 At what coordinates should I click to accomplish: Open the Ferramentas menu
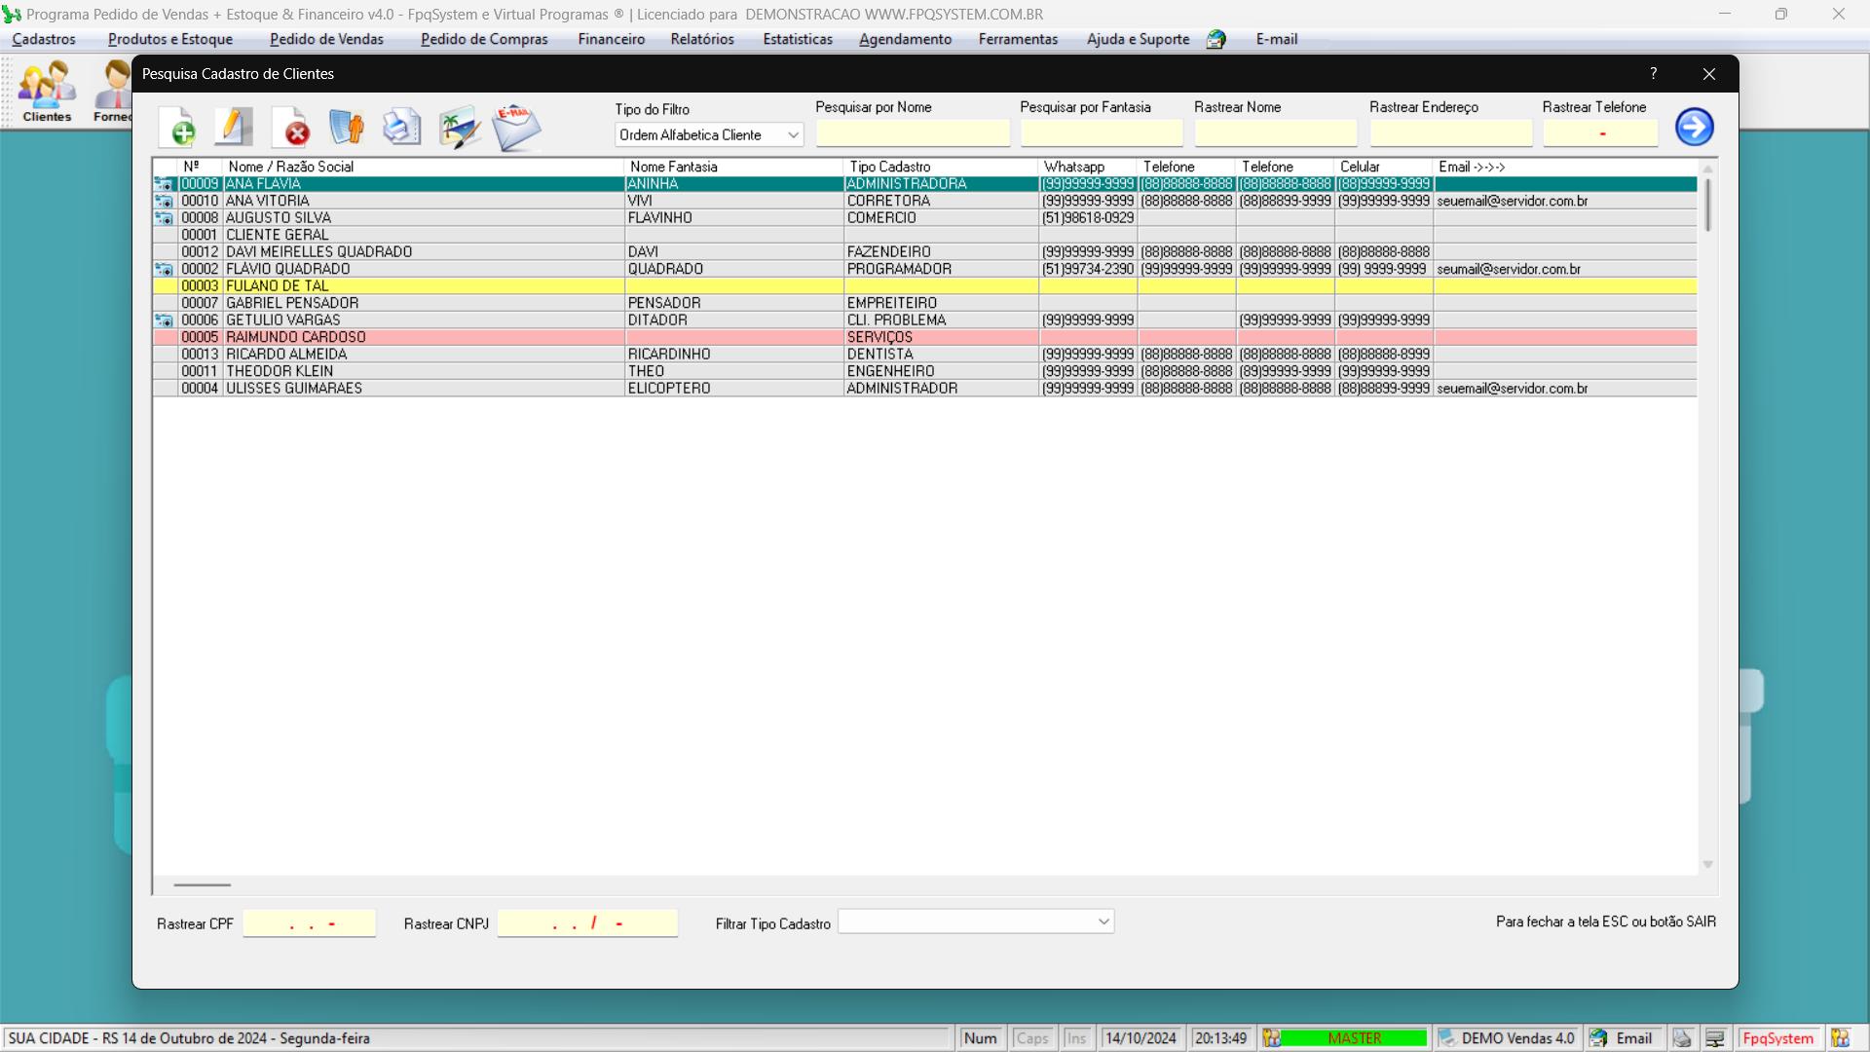pyautogui.click(x=1018, y=40)
